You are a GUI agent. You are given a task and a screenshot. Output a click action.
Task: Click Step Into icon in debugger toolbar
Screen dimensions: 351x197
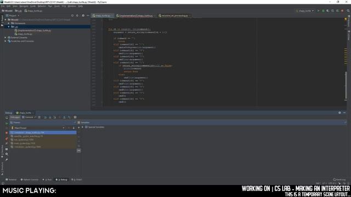click(x=50, y=117)
